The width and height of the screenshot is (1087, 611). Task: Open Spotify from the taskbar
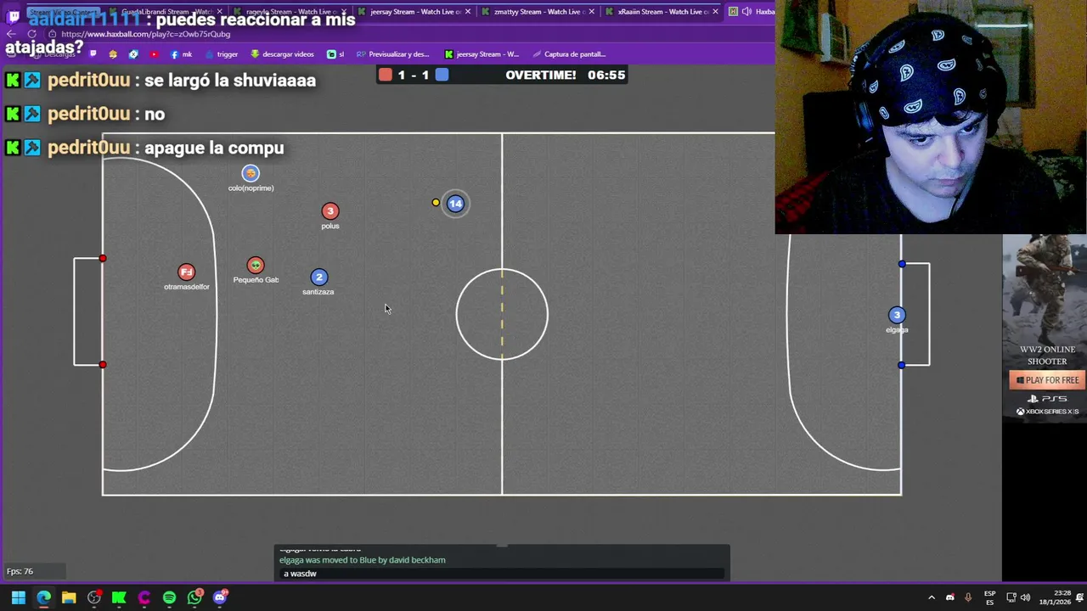pos(169,597)
